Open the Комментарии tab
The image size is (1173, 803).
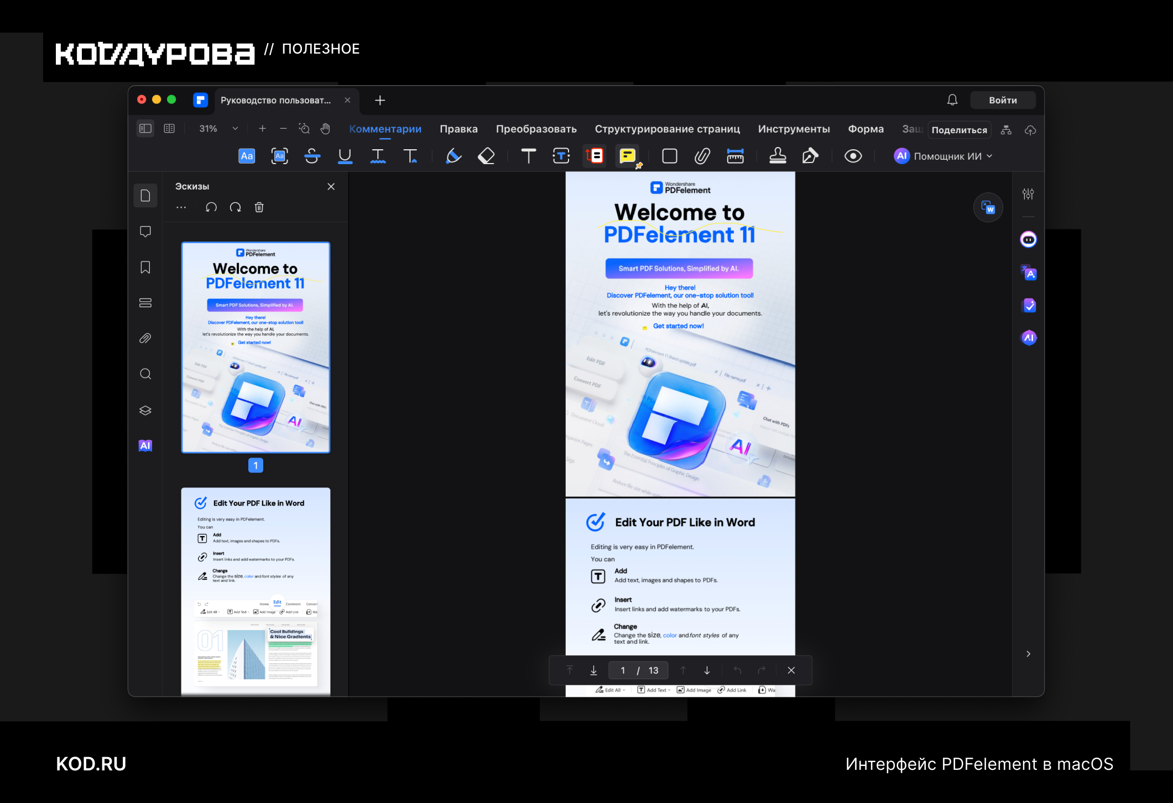(x=385, y=129)
